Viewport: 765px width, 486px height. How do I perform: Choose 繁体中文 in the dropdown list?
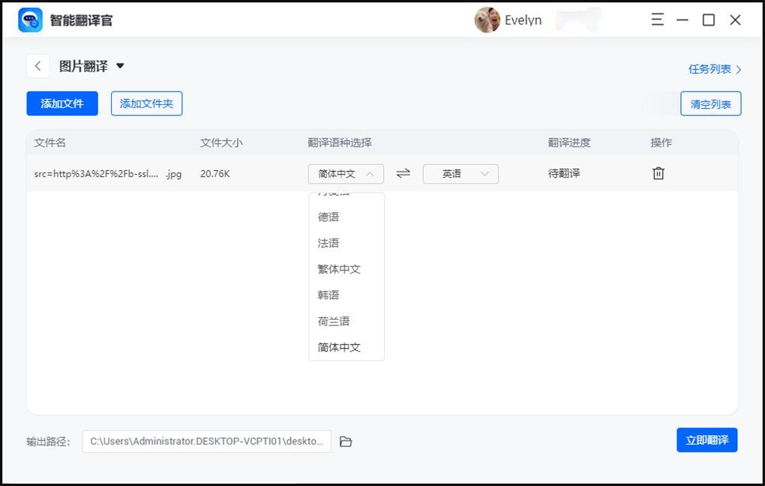click(x=339, y=269)
